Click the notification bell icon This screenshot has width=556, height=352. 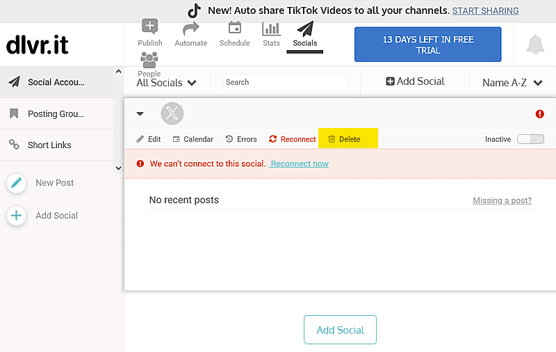click(534, 45)
